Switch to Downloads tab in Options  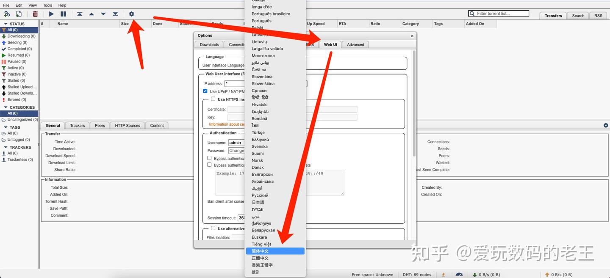tap(209, 44)
